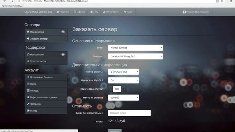
Task: Click the wrench icon beside Настройки
Action: (28, 104)
